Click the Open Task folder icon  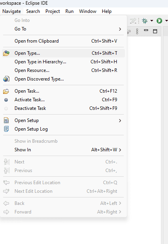click(x=6, y=91)
